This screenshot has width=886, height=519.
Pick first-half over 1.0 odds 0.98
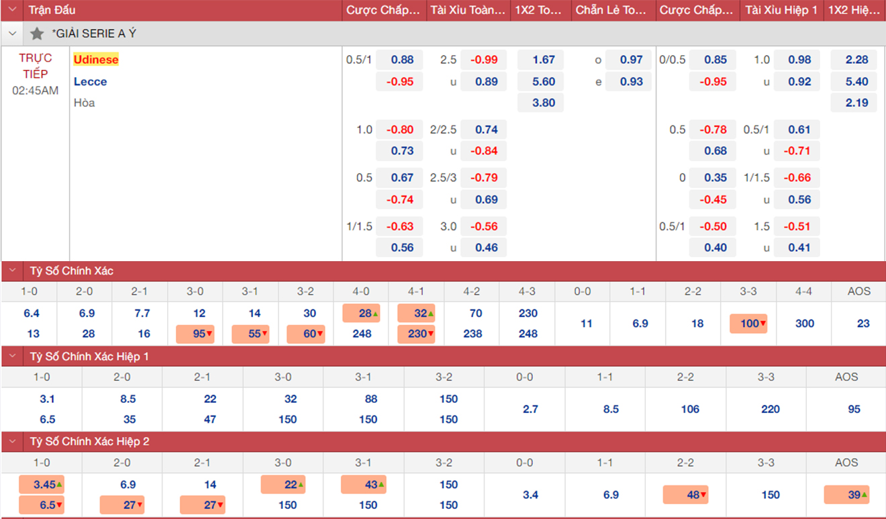[x=797, y=60]
